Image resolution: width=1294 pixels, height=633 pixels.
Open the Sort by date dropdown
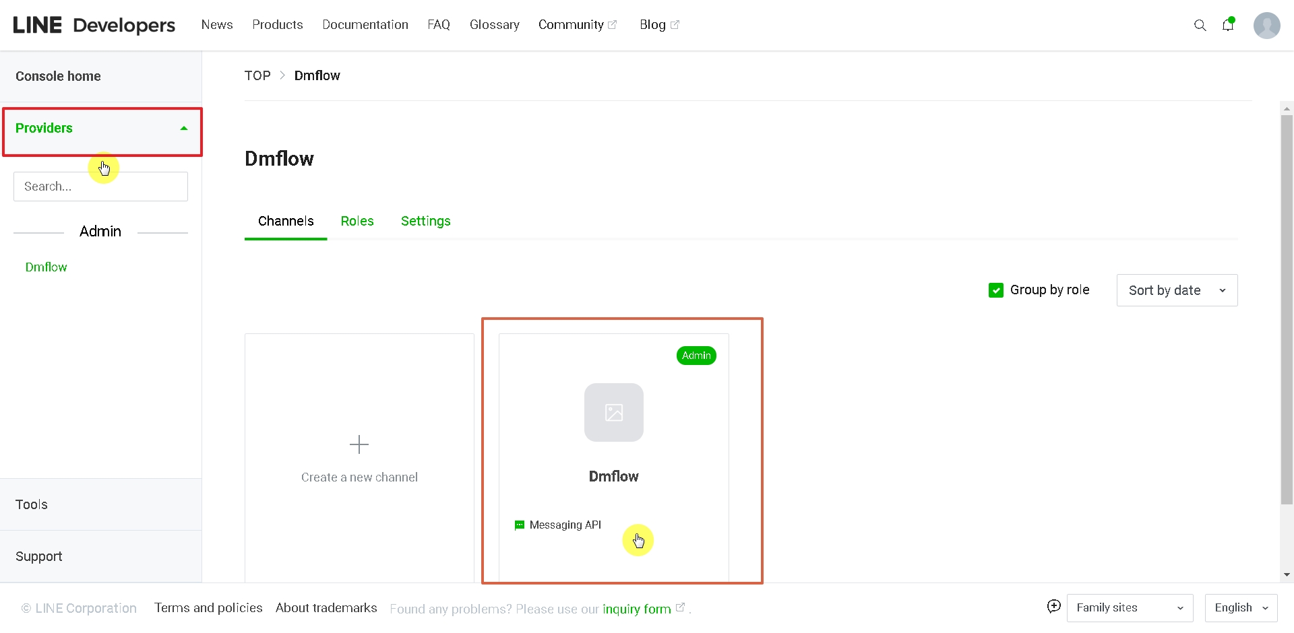[1177, 290]
